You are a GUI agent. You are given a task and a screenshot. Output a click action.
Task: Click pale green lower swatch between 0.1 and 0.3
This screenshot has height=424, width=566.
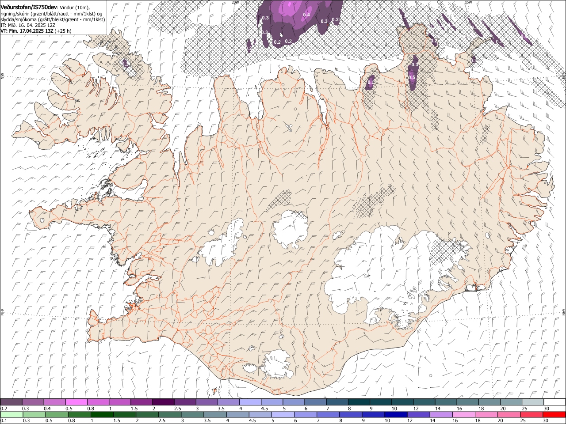point(11,414)
